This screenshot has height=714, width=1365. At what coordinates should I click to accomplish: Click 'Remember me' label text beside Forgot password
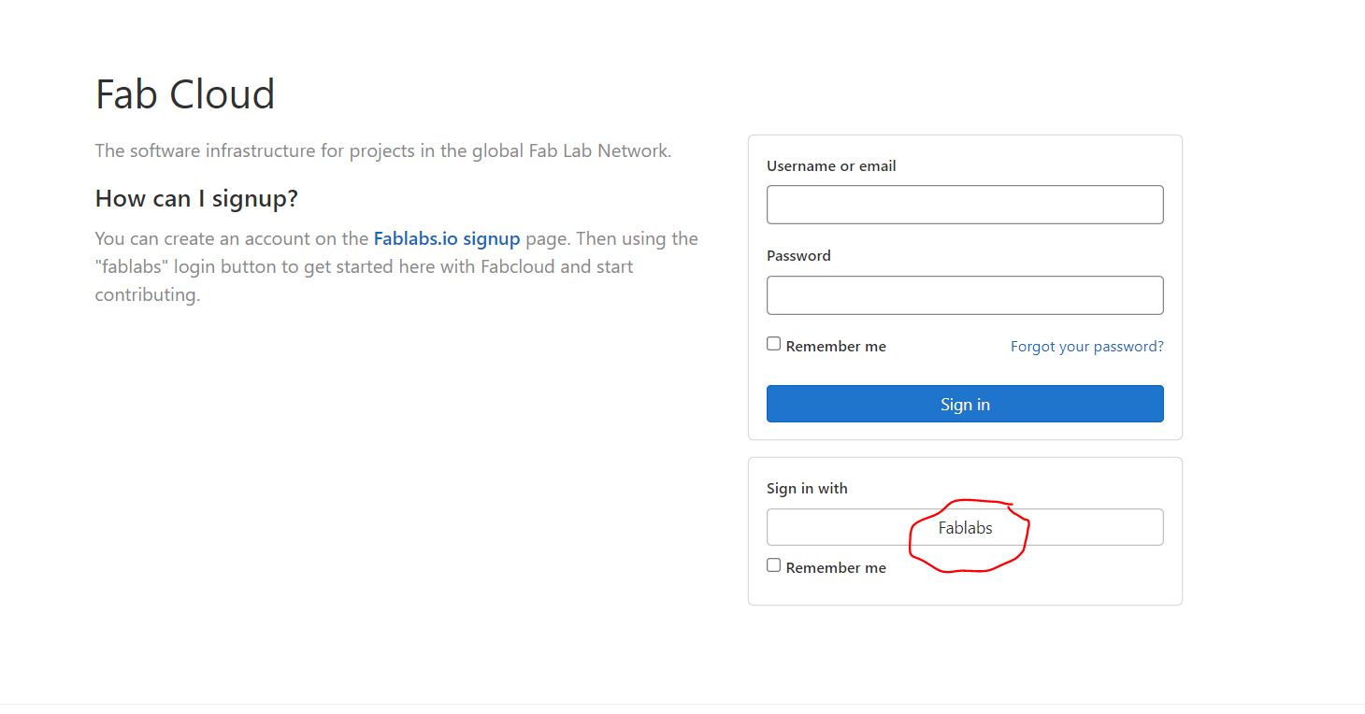pos(836,346)
